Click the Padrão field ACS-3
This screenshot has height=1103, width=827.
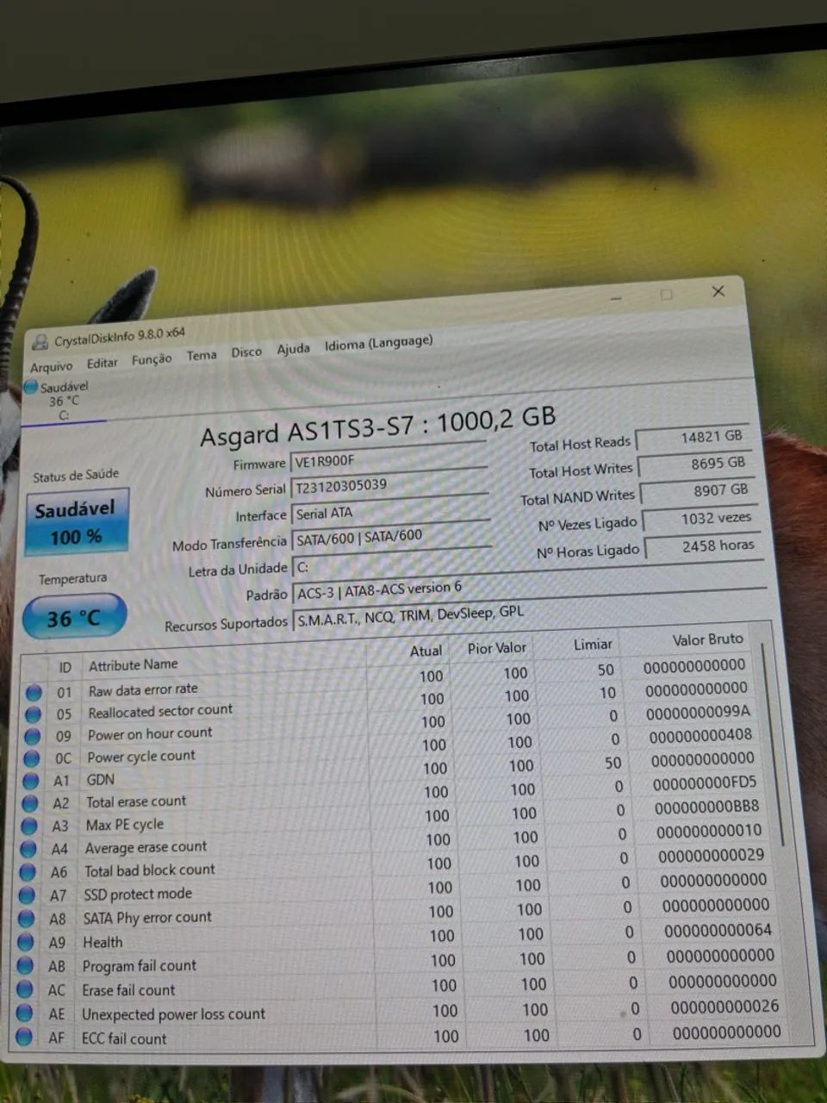[529, 589]
